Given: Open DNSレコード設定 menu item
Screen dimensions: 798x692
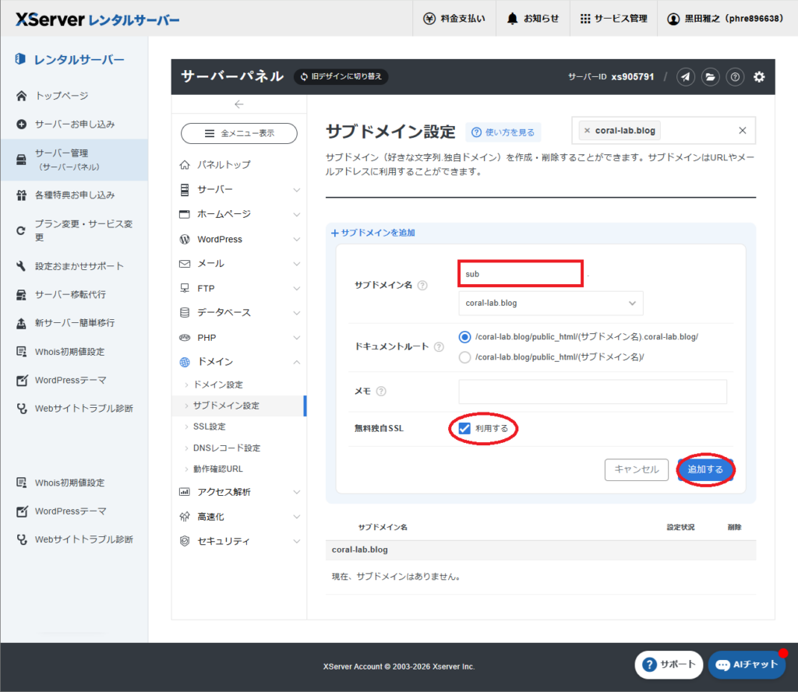Looking at the screenshot, I should coord(226,448).
